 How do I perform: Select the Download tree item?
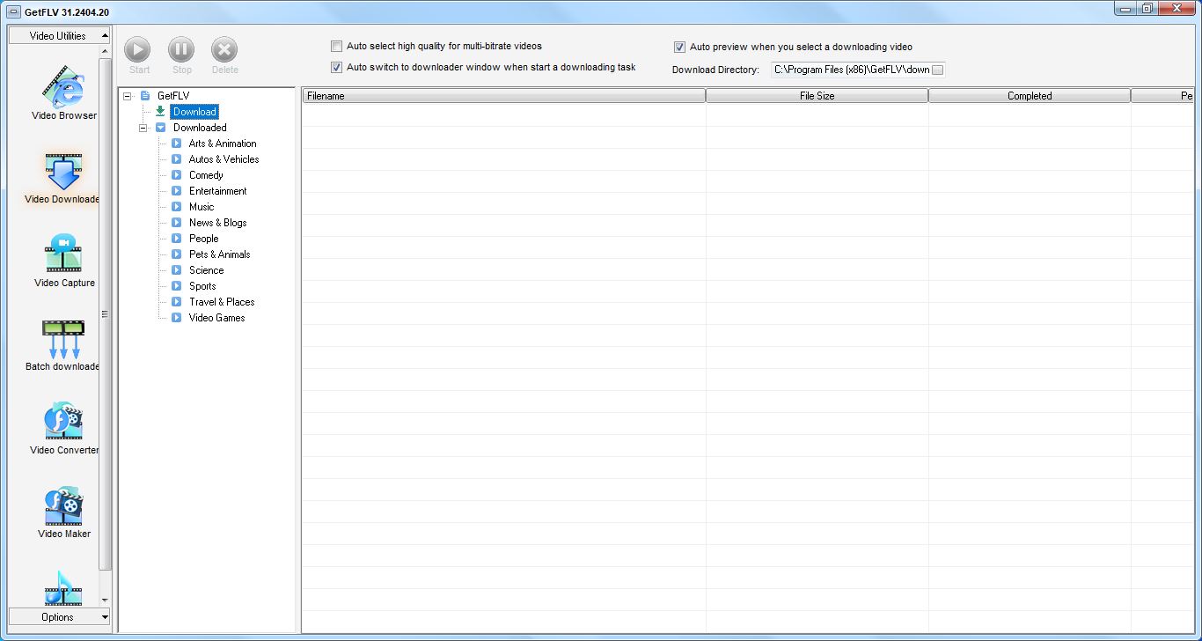[x=194, y=112]
